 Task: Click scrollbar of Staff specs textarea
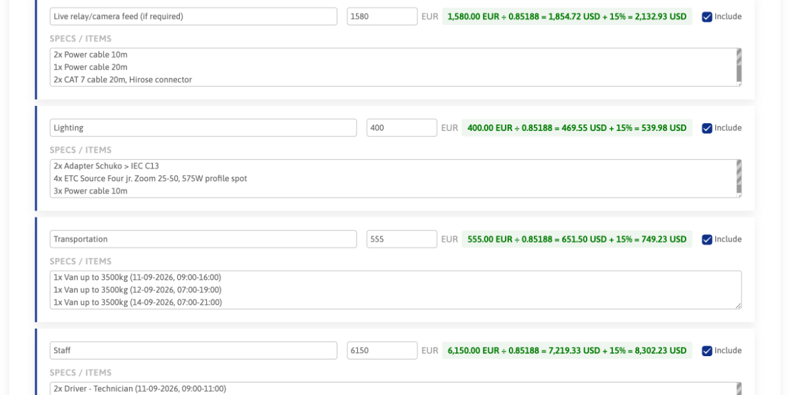coord(739,388)
